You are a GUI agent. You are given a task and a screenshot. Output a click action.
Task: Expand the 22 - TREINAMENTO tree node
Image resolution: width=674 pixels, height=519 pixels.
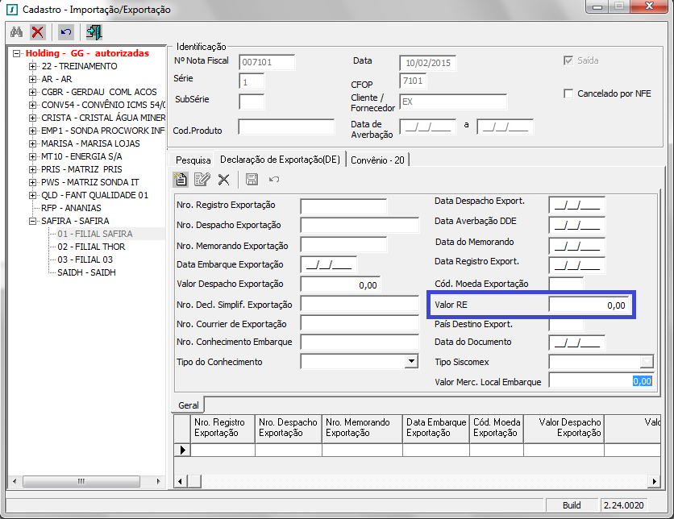point(33,66)
